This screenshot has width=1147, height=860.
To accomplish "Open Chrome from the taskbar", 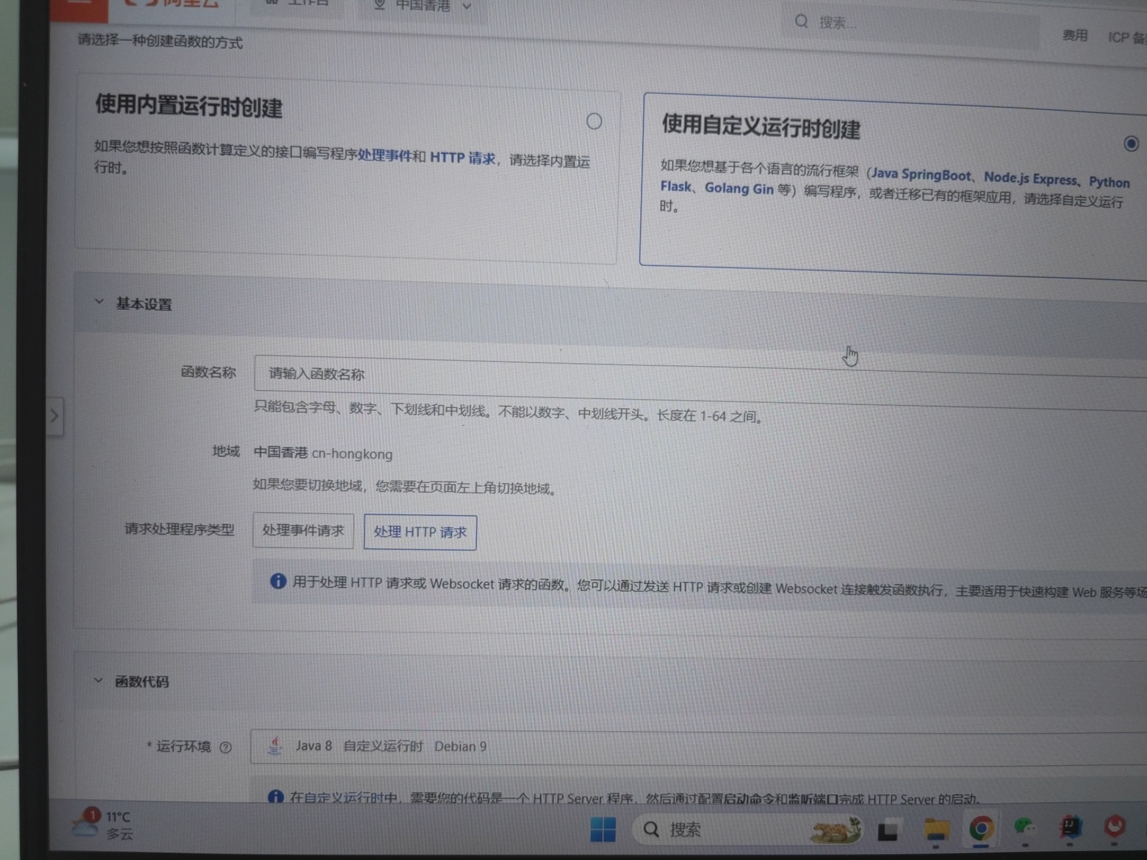I will [x=981, y=828].
